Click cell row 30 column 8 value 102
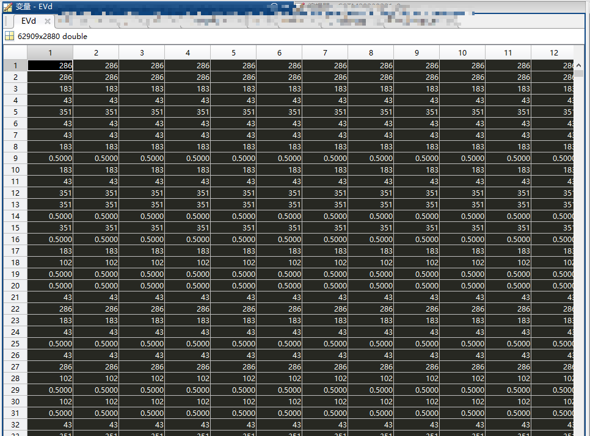Screen dimensions: 590x436 click(371, 401)
